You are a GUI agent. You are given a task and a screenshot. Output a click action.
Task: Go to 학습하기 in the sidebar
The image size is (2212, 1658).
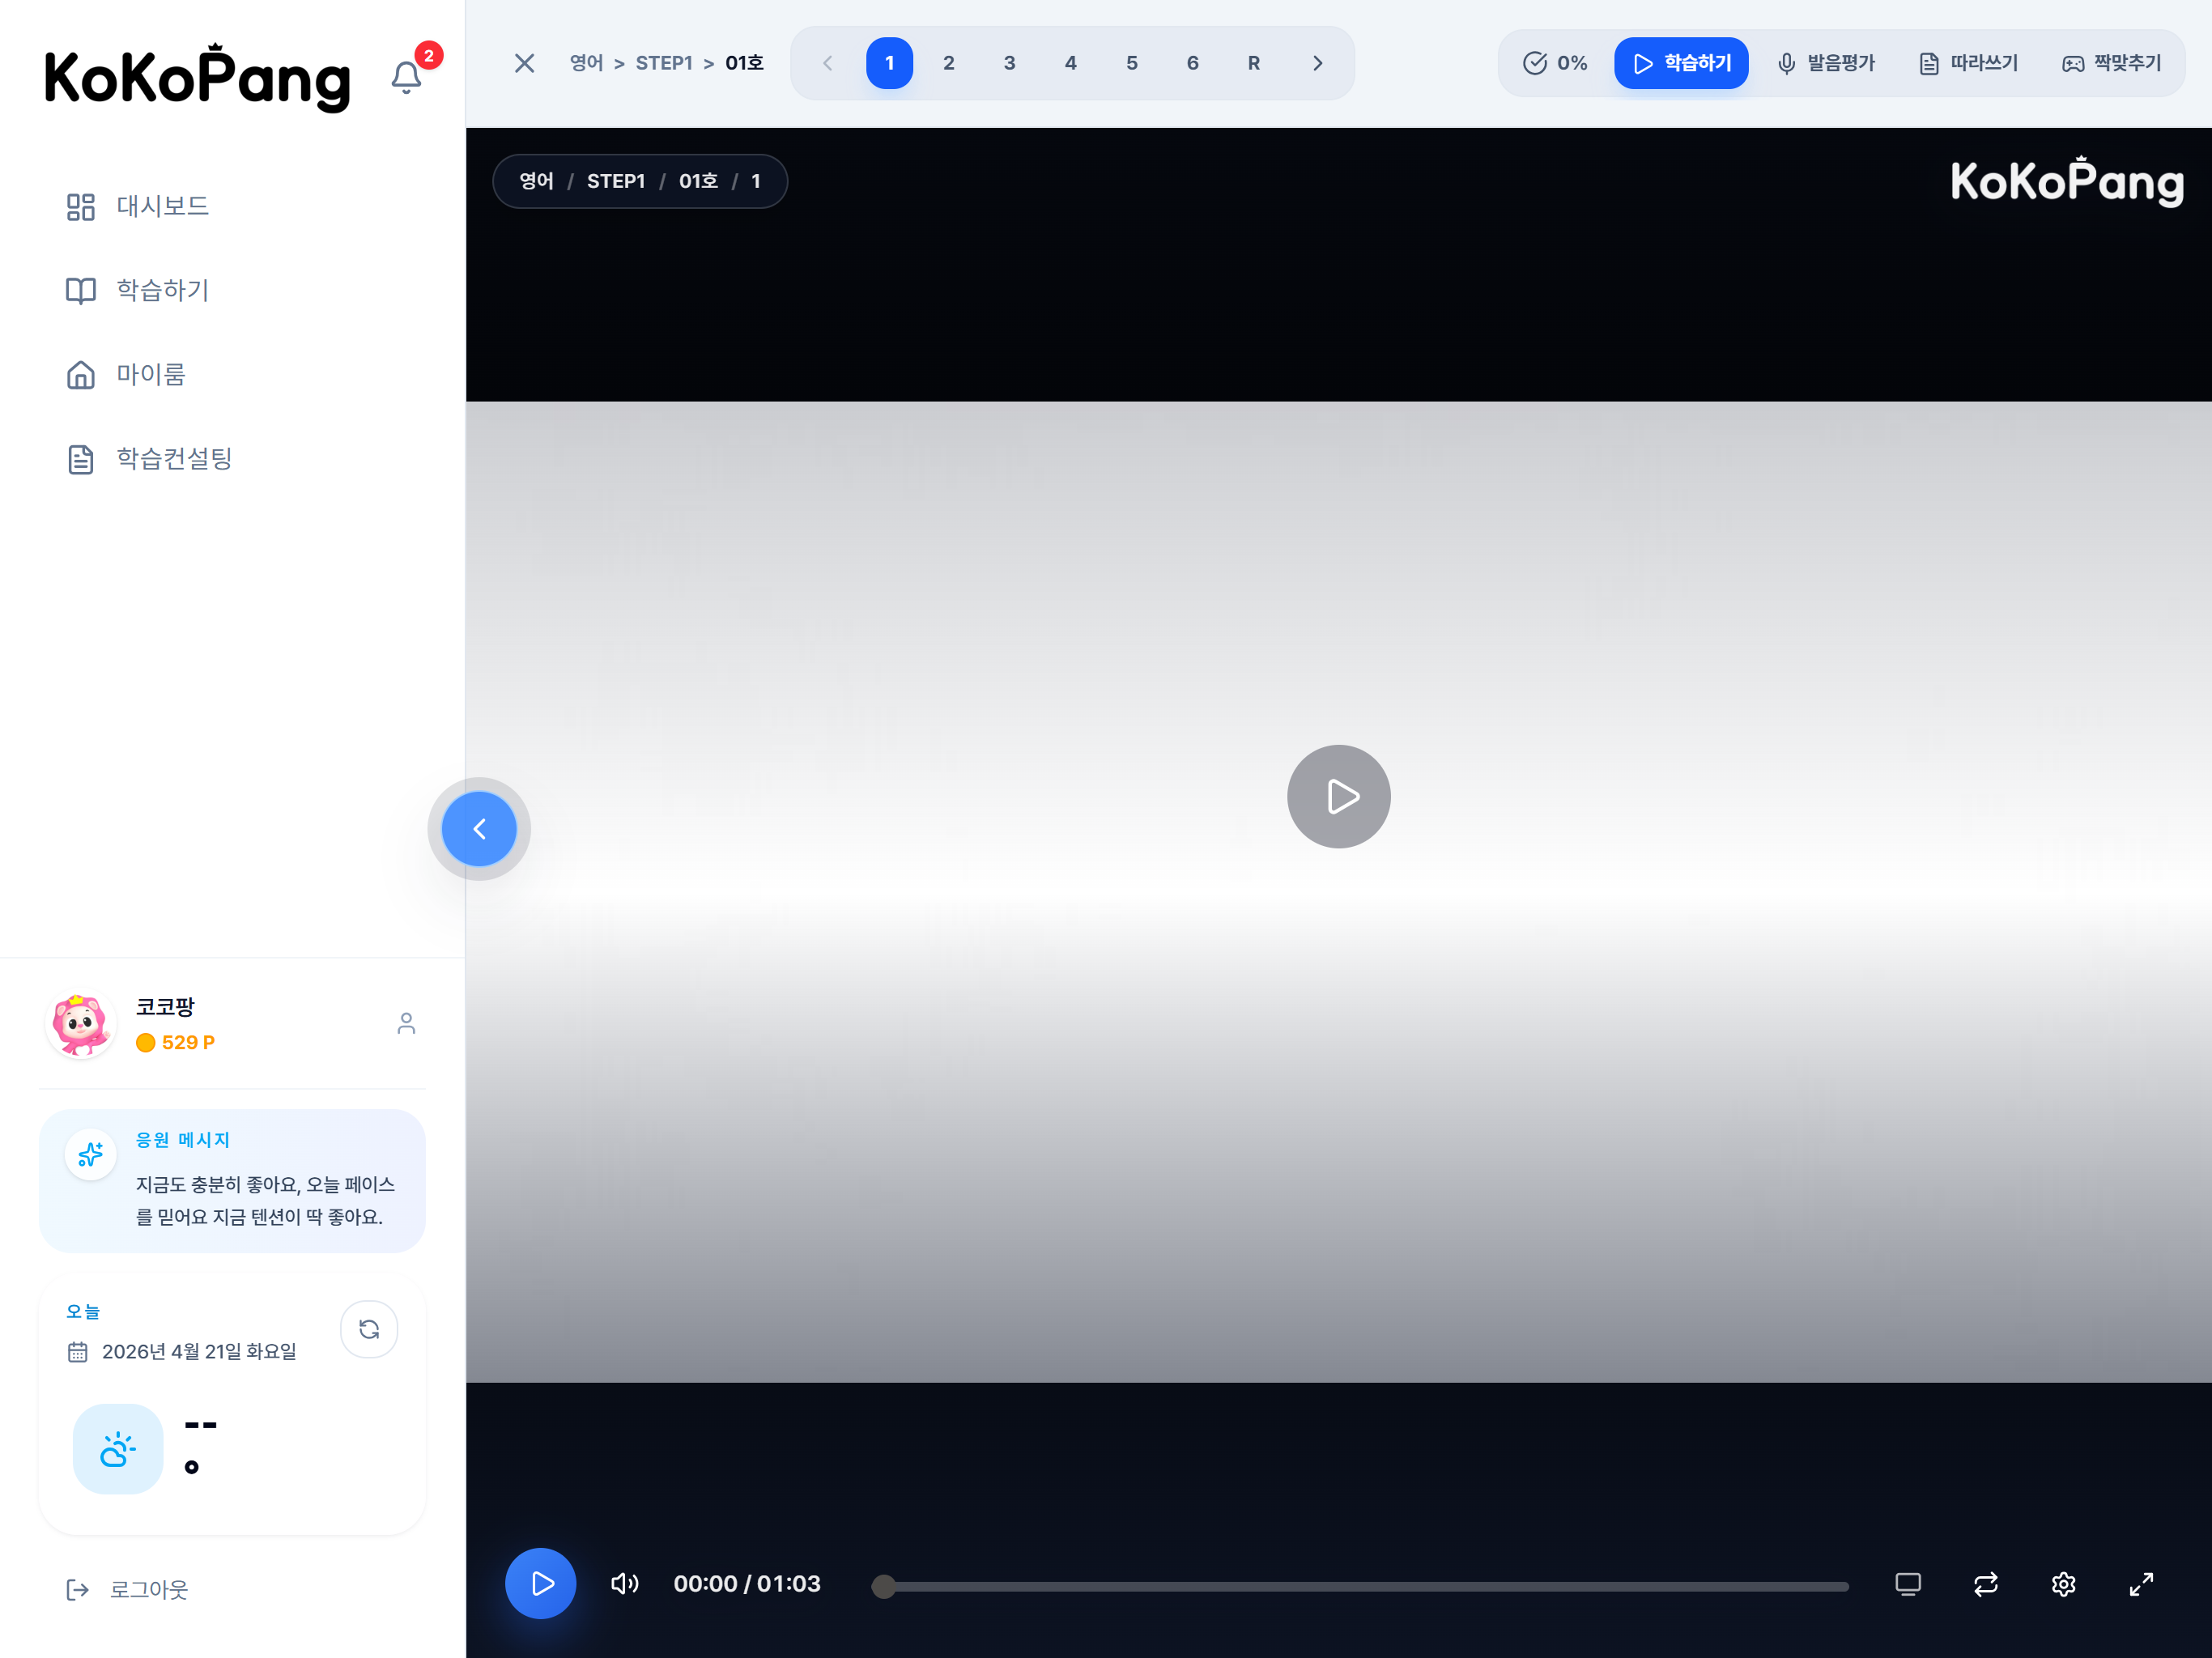click(137, 291)
